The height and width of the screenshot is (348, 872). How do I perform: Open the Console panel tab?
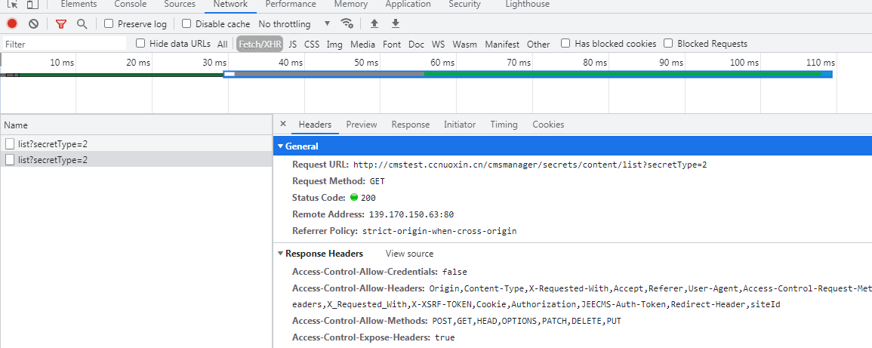pyautogui.click(x=131, y=5)
